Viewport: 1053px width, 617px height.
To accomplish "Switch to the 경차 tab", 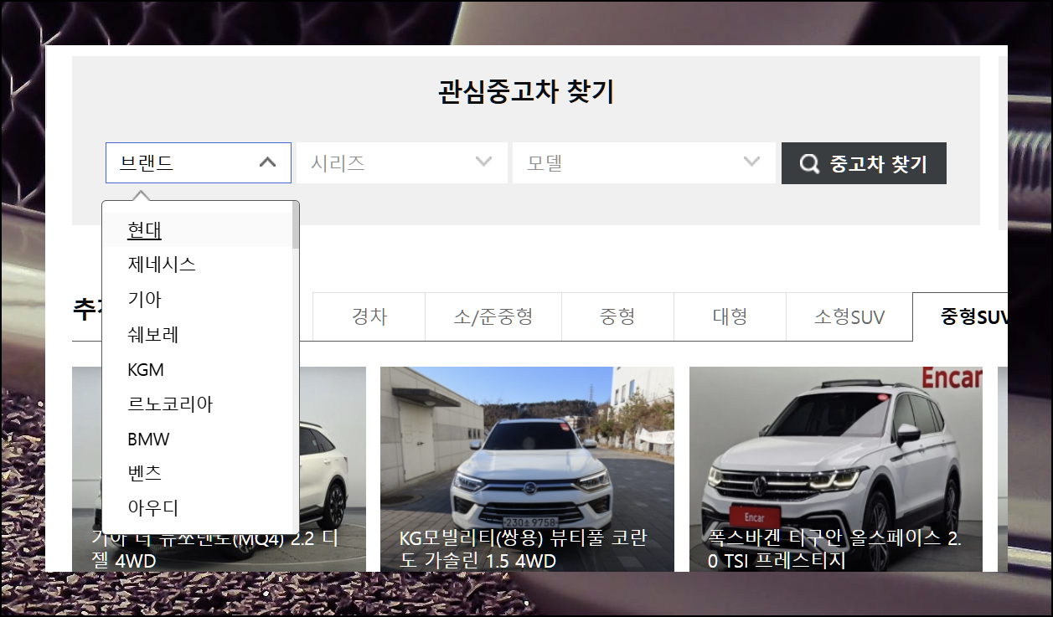I will 369,316.
